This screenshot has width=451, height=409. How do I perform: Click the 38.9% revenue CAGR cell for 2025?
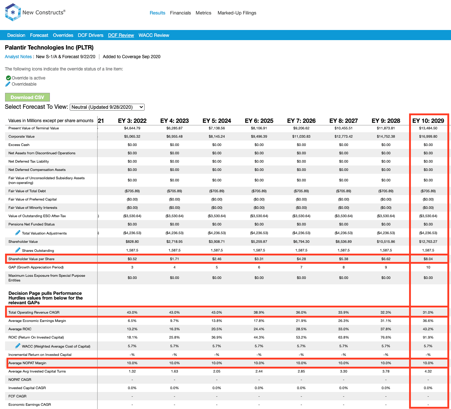point(259,313)
